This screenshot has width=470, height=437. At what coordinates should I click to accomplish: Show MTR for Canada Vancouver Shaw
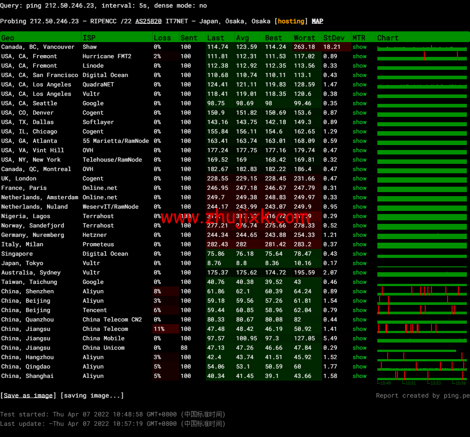pos(359,47)
